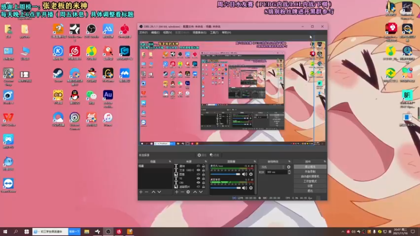The width and height of the screenshot is (420, 236).
Task: Open the Help (帮助) menu in OBS
Action: click(226, 33)
